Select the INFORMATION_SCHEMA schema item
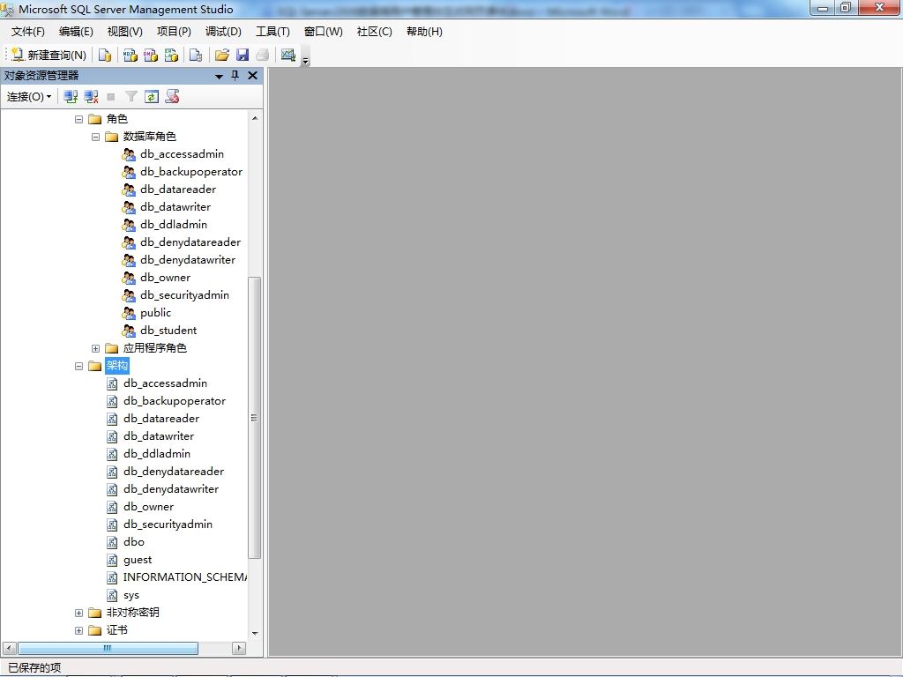903x677 pixels. coord(185,577)
